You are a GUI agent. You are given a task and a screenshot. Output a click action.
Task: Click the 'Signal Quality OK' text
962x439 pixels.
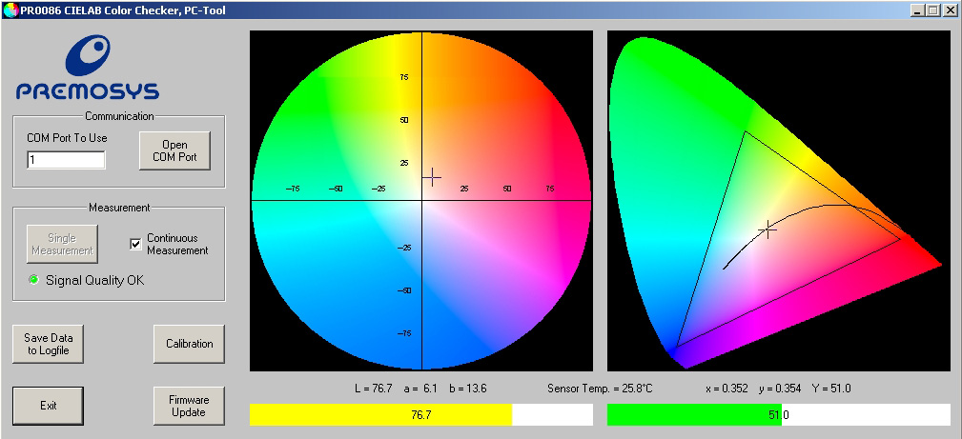tap(95, 280)
